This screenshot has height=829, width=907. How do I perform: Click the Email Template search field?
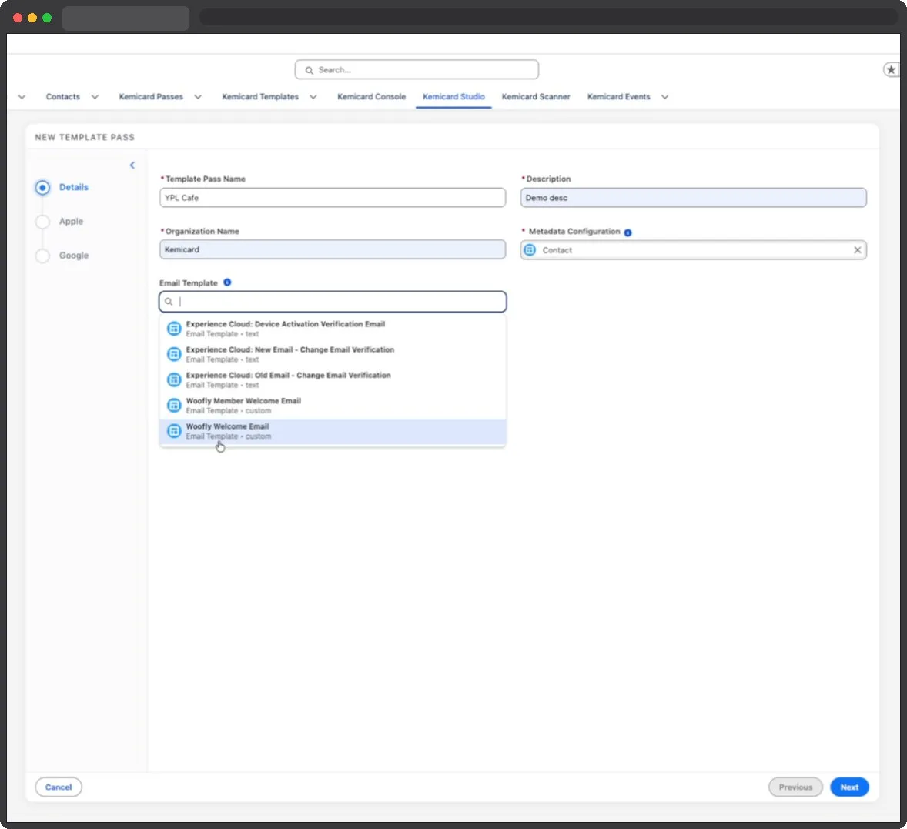coord(333,301)
